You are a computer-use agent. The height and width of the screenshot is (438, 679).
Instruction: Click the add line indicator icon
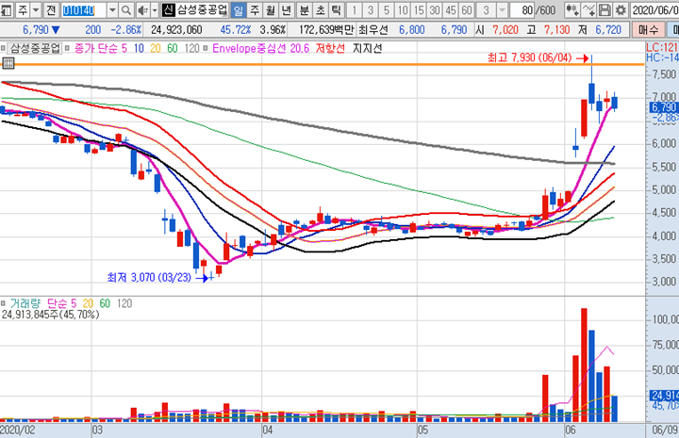point(588,10)
